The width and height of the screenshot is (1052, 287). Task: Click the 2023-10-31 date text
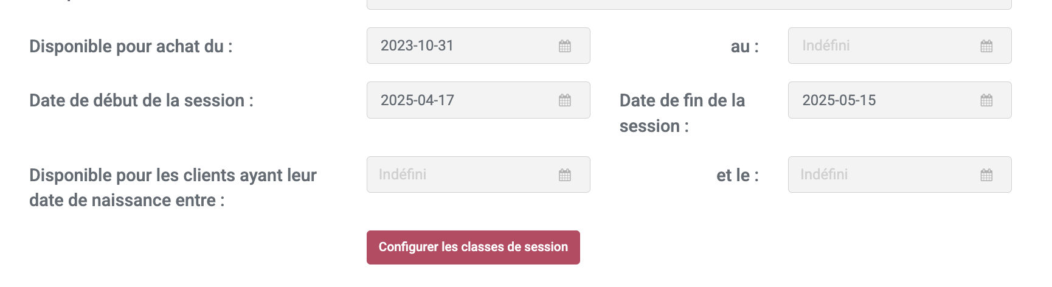coord(417,46)
